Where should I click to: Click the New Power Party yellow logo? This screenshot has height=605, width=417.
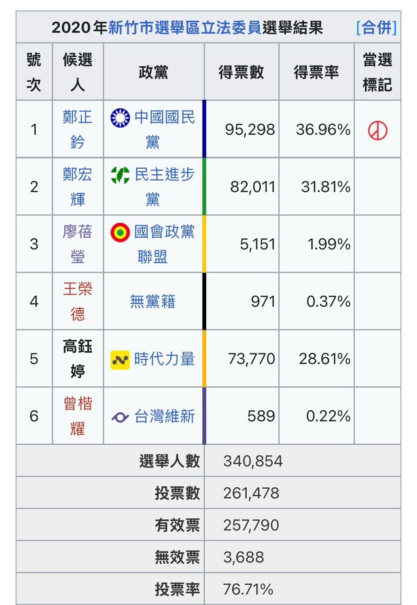(x=120, y=360)
